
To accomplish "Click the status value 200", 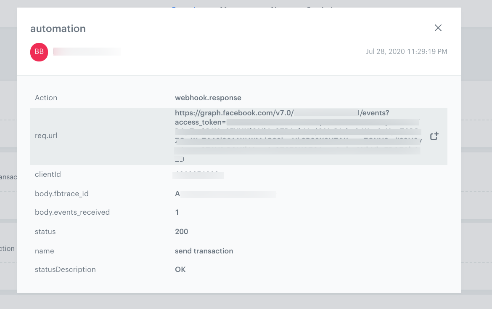I will tap(181, 232).
